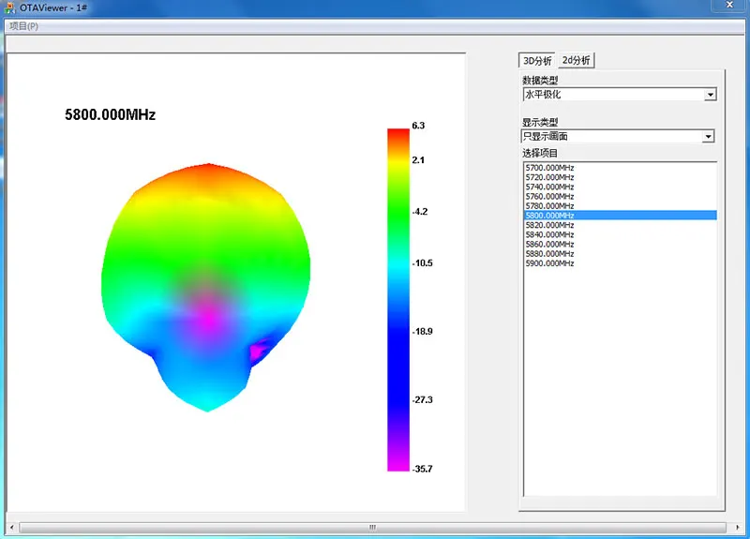Switch to the 2d分析 tab
This screenshot has width=750, height=539.
click(576, 60)
